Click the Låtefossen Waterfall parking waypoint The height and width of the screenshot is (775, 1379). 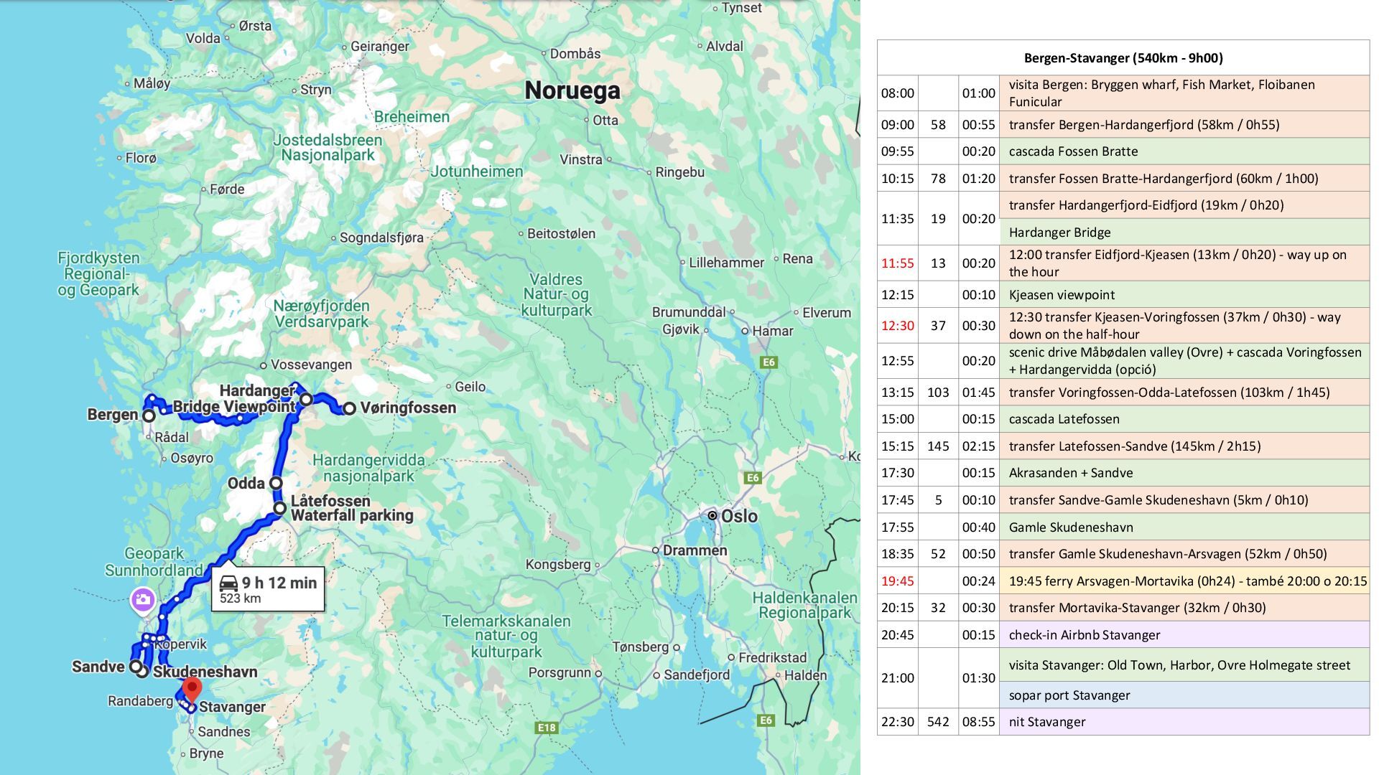pyautogui.click(x=280, y=508)
